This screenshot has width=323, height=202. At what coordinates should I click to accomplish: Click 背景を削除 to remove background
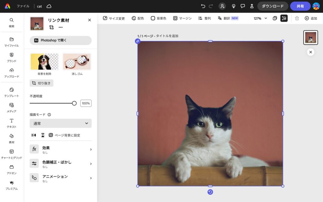point(44,62)
